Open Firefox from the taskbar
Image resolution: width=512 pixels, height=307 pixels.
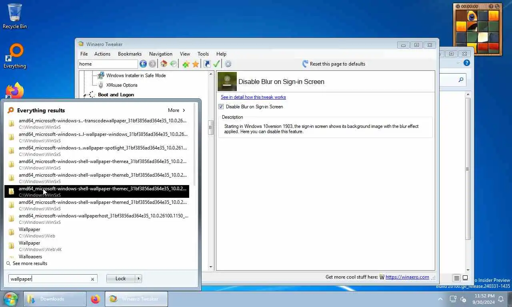coord(95,299)
